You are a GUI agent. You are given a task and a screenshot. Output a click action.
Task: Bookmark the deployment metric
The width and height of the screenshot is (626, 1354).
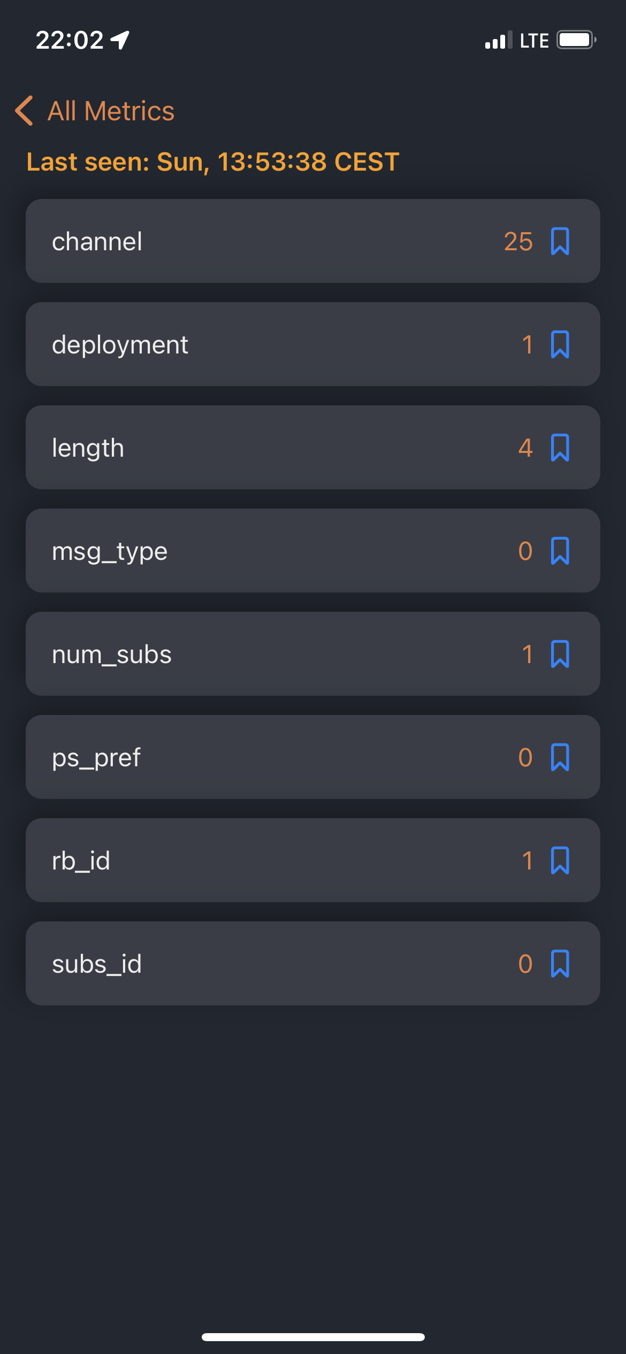(x=560, y=344)
